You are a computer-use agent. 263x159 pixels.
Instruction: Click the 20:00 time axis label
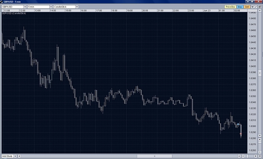coord(145,11)
